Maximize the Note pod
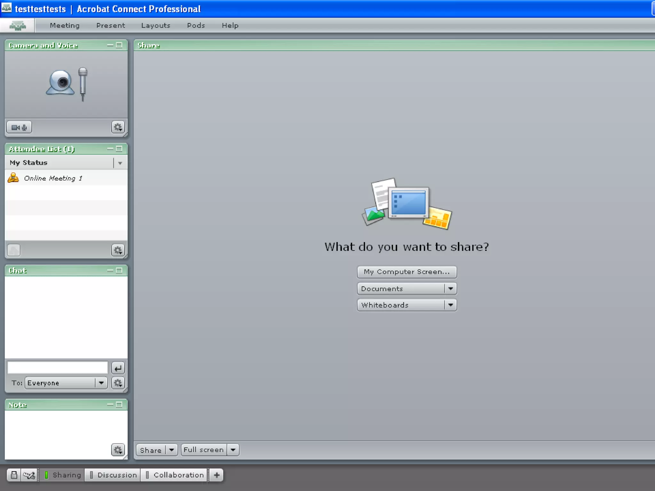The width and height of the screenshot is (655, 491). point(119,405)
